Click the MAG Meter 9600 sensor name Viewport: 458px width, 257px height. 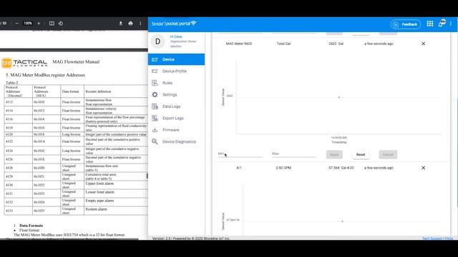click(x=238, y=44)
